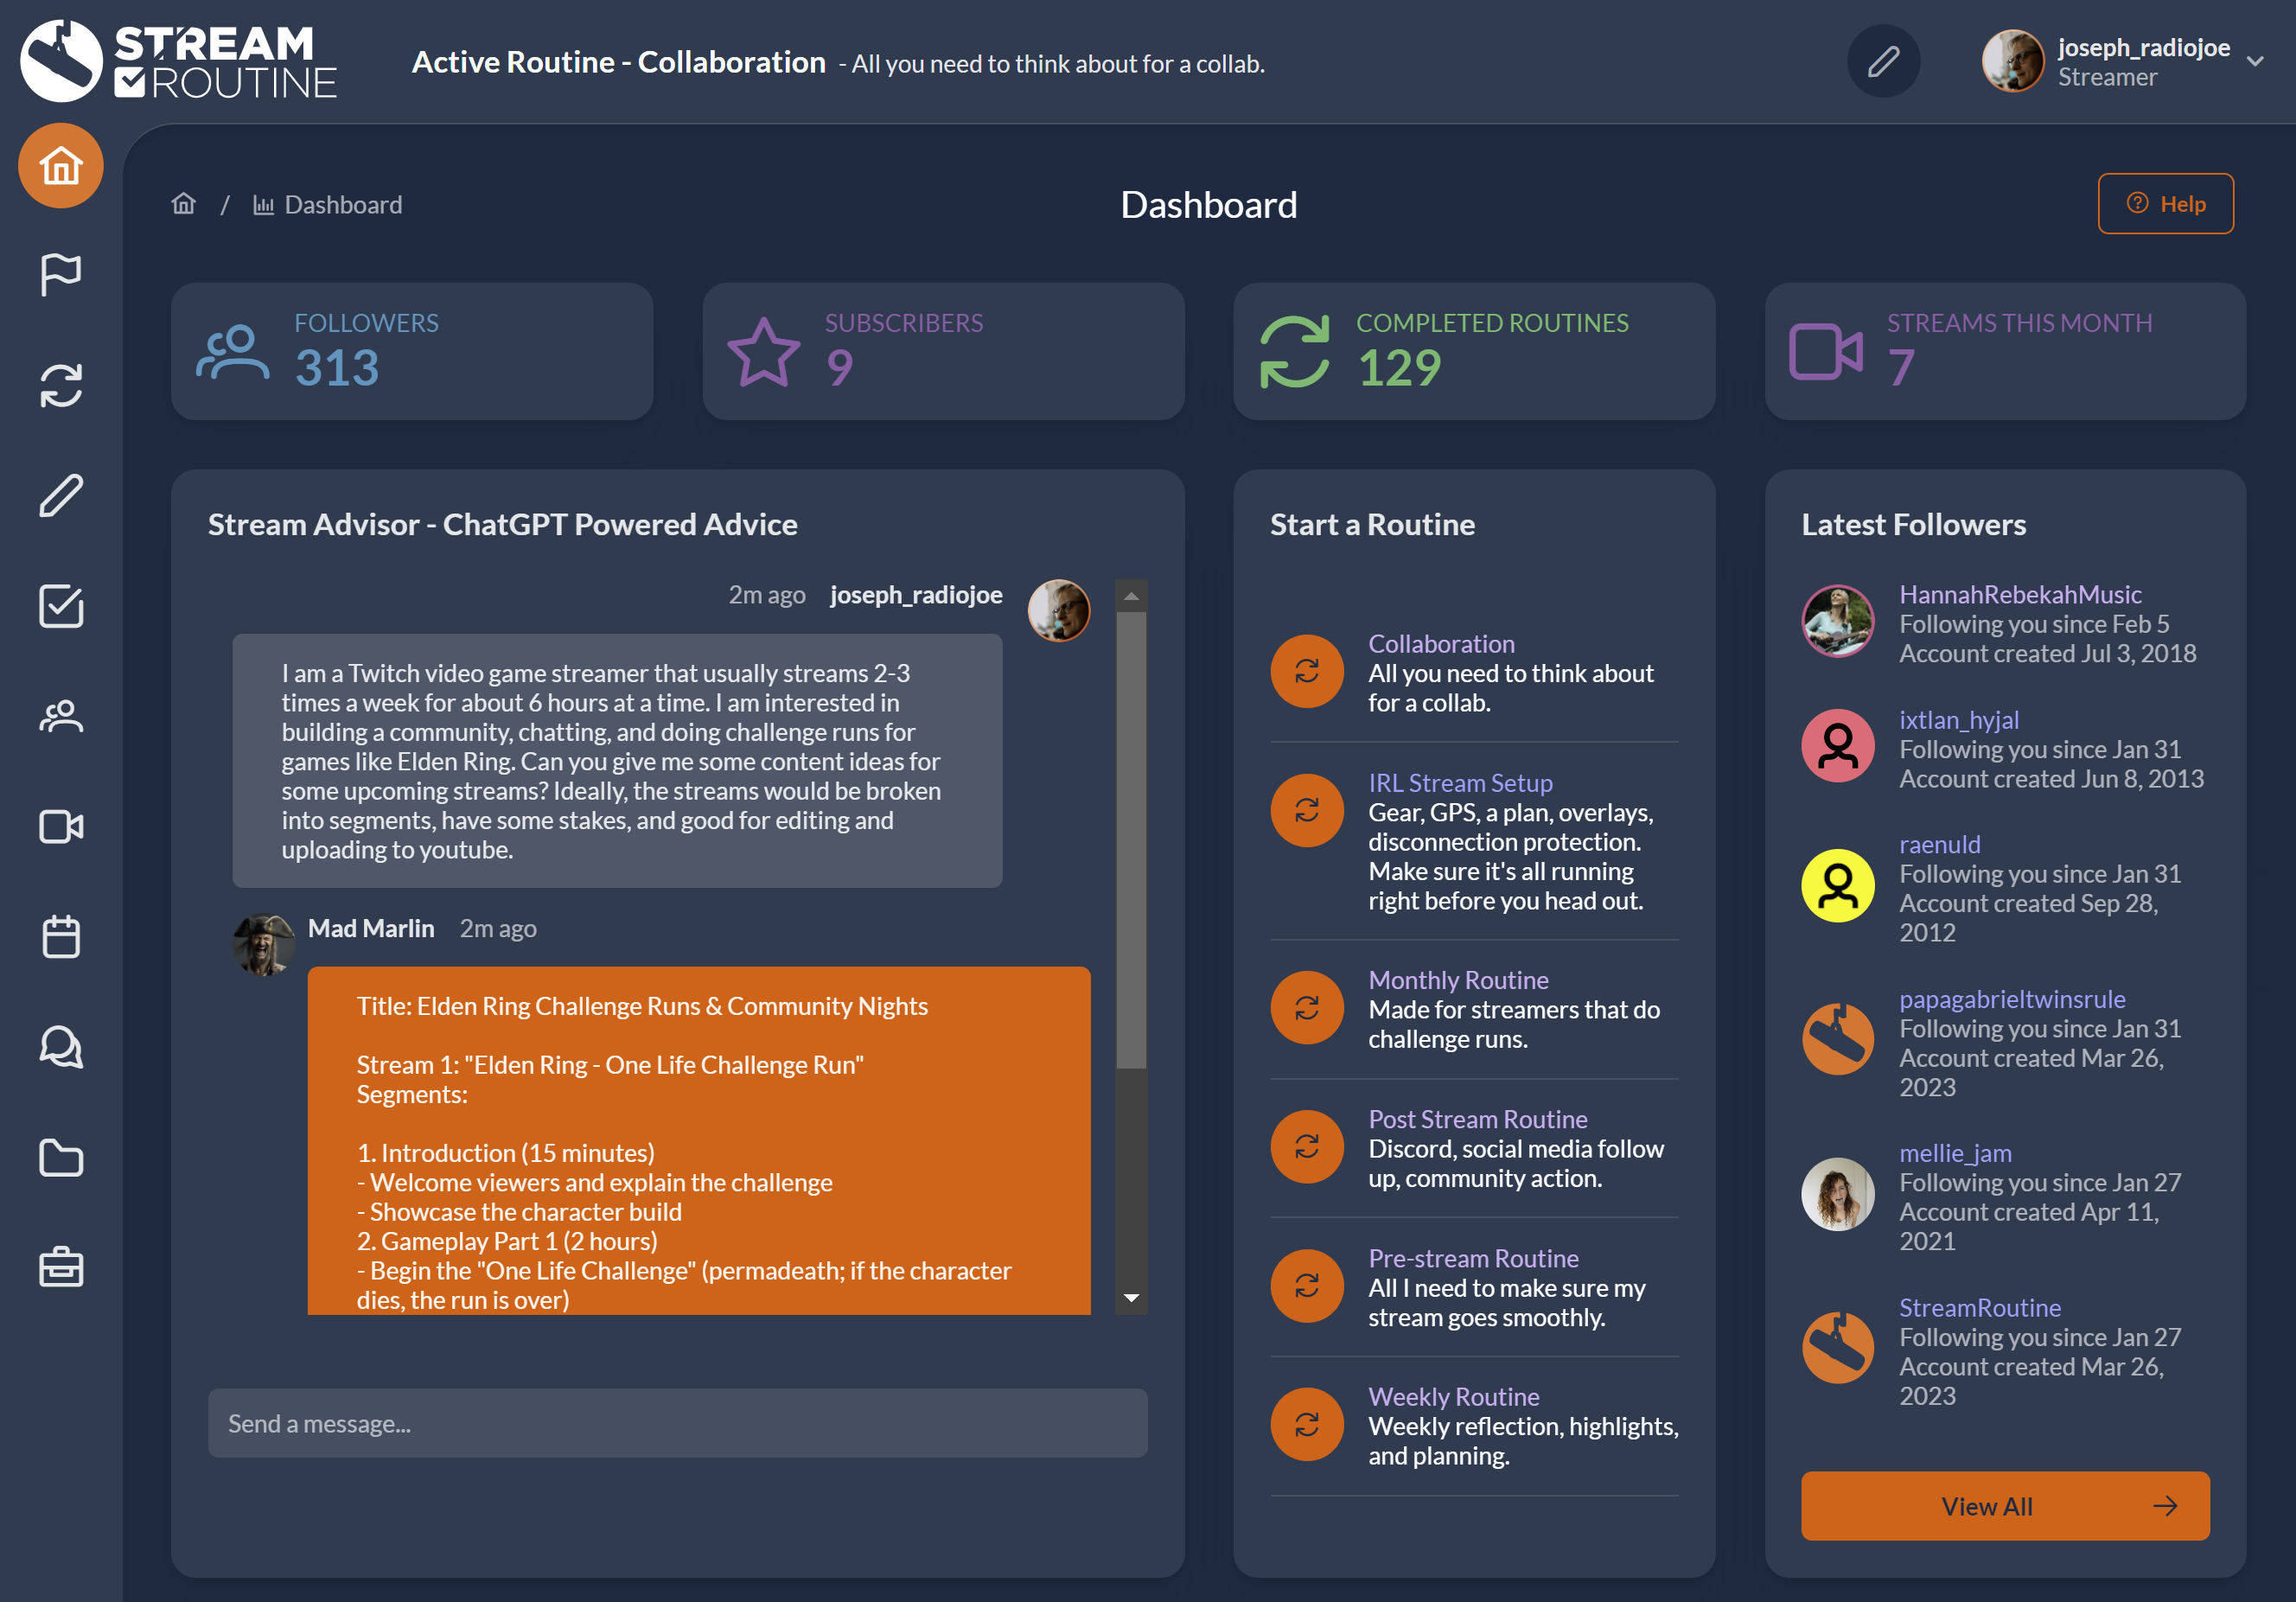Start the Weekly Routine
The image size is (2296, 1602).
point(1306,1424)
